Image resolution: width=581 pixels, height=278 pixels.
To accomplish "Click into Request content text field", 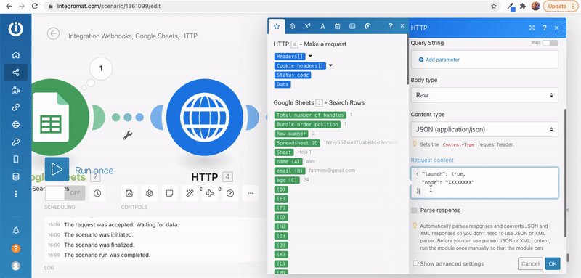I will [484, 183].
